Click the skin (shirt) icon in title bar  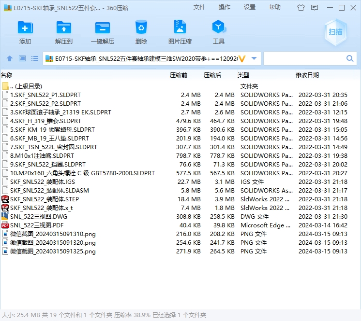point(301,8)
